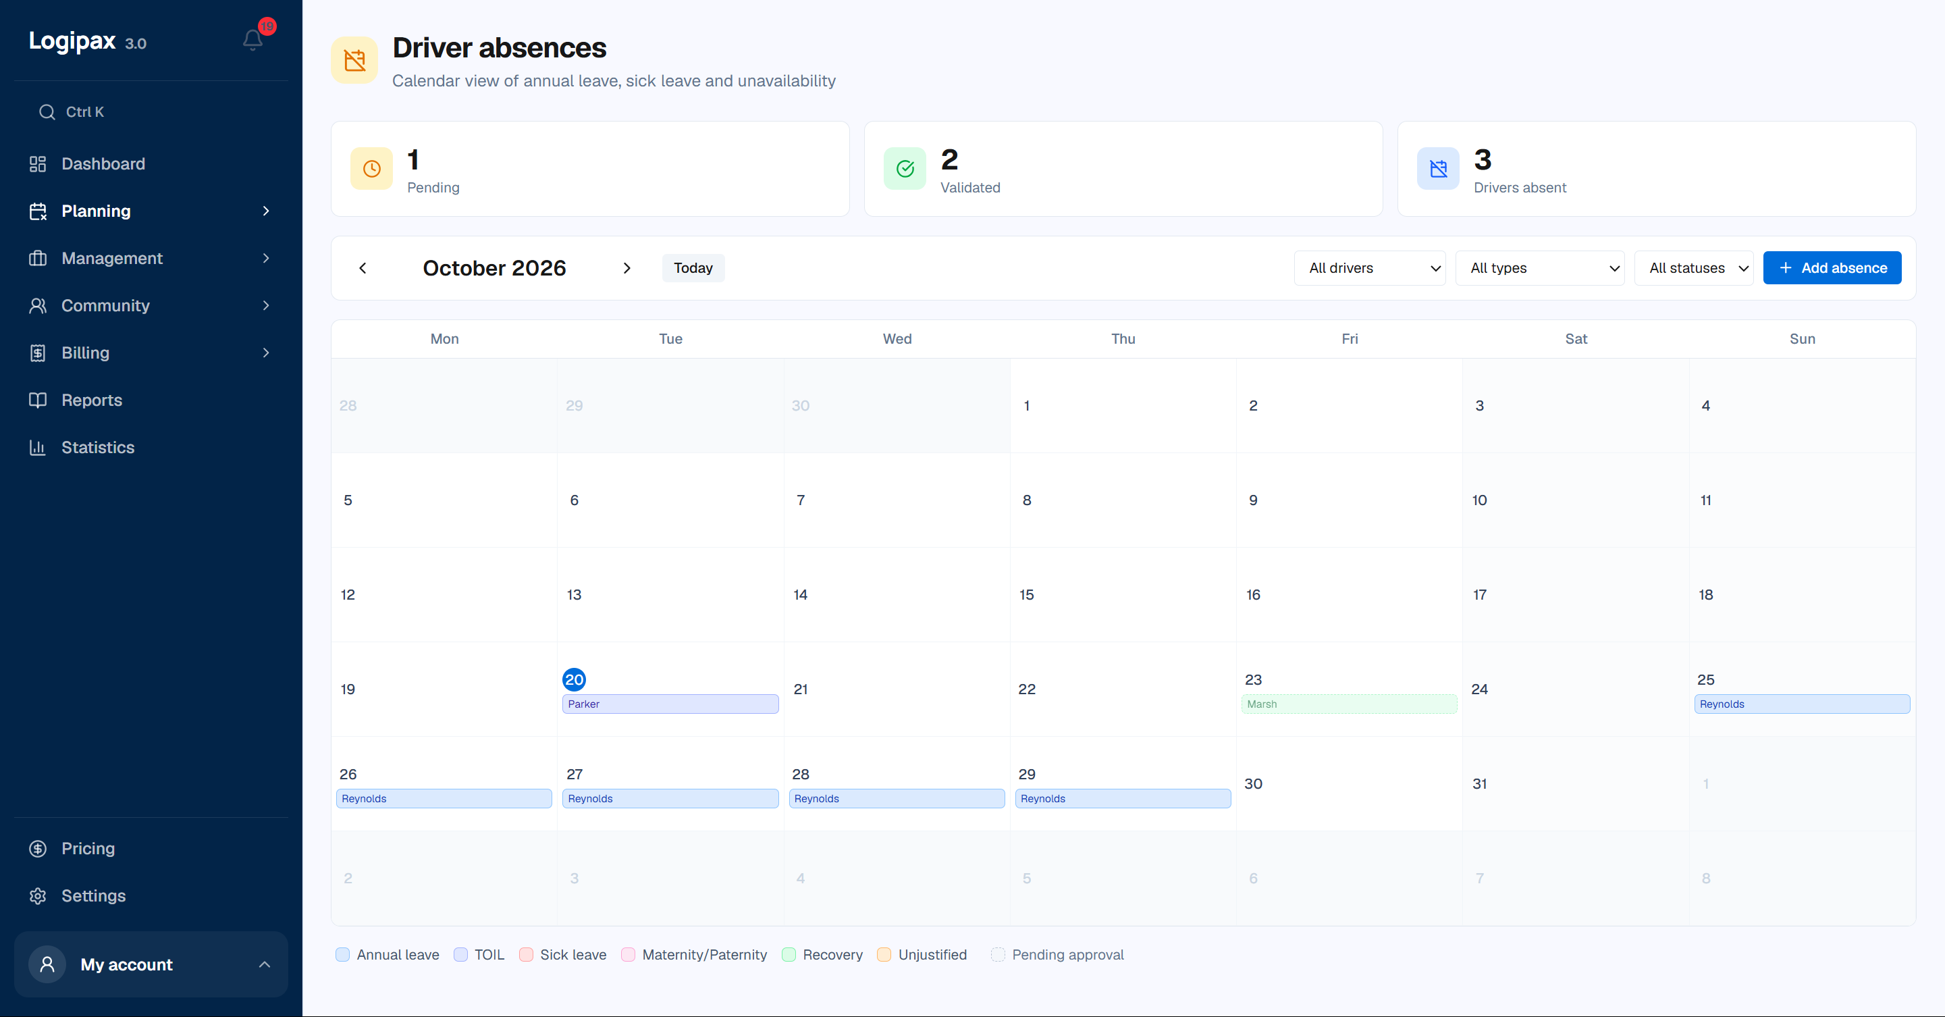Open the Settings menu item
This screenshot has width=1945, height=1017.
(151, 896)
